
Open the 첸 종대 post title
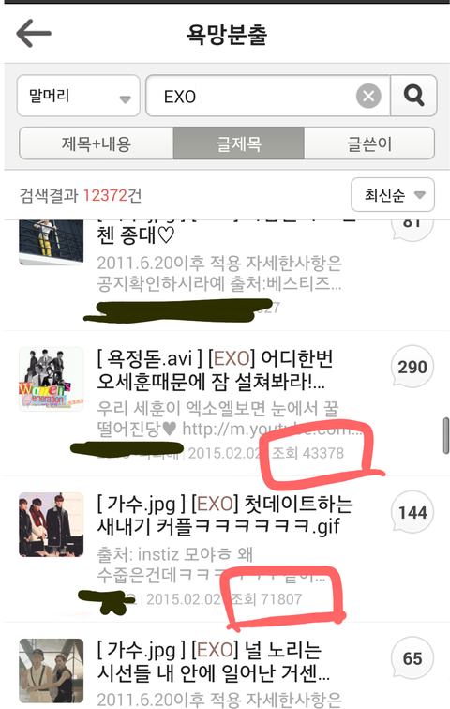(136, 235)
